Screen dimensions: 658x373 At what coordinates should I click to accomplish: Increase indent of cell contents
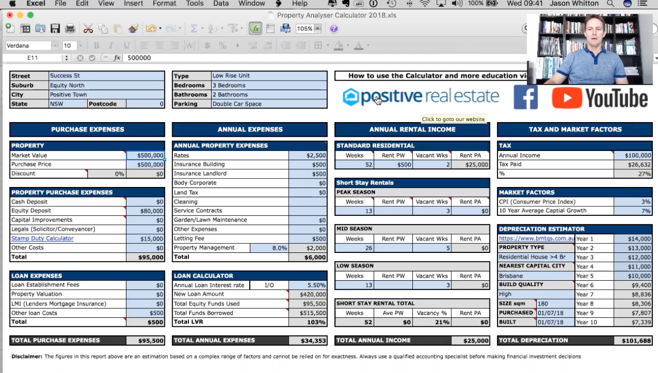[301, 46]
